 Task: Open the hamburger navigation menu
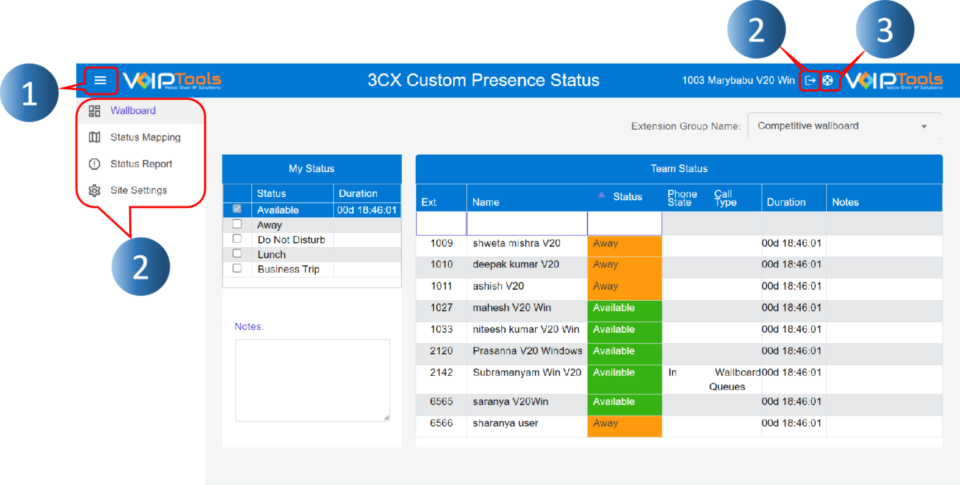(100, 80)
